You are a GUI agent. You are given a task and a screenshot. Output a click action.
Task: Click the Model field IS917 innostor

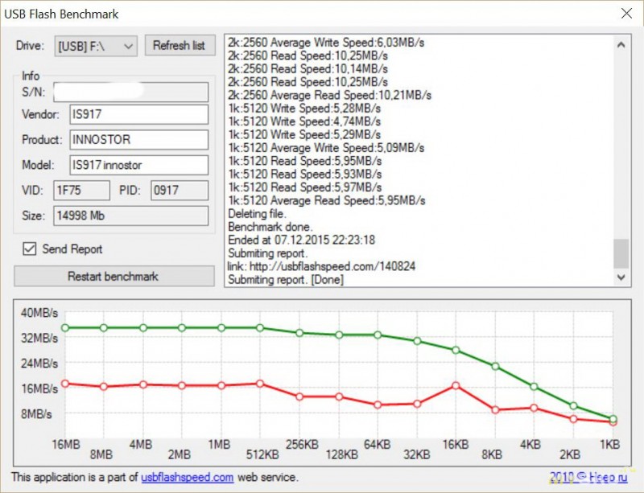[x=138, y=166]
